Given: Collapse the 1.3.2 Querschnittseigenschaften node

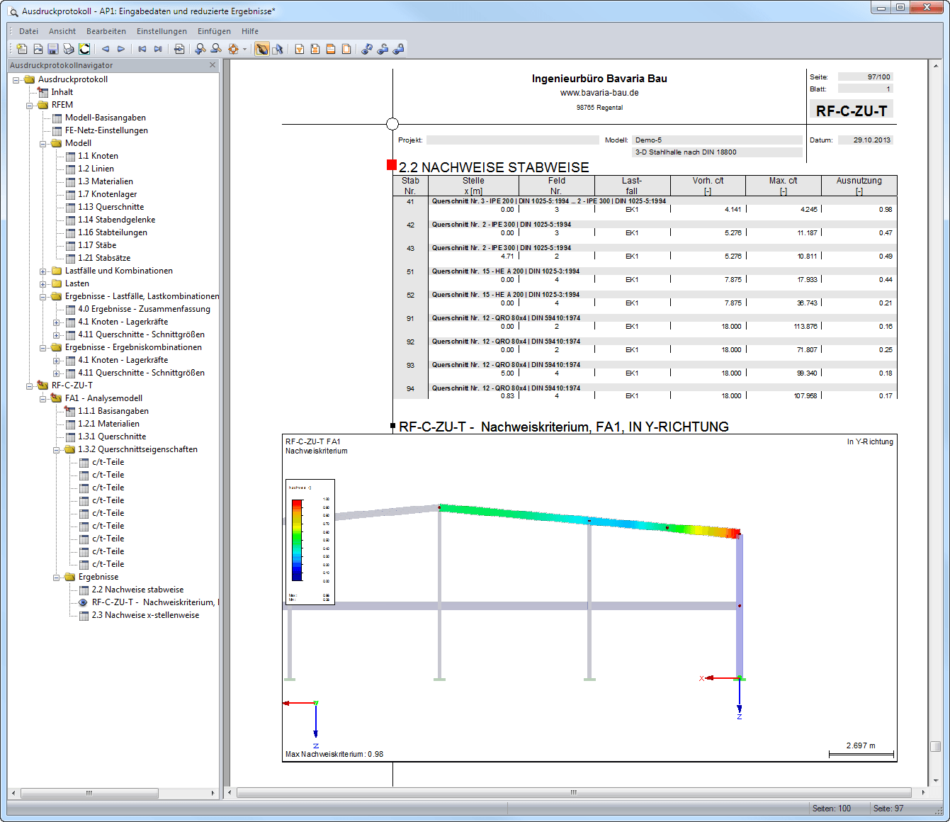Looking at the screenshot, I should pyautogui.click(x=57, y=449).
